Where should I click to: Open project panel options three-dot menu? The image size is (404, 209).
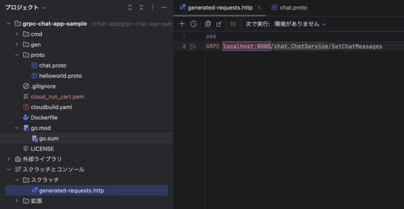(153, 7)
